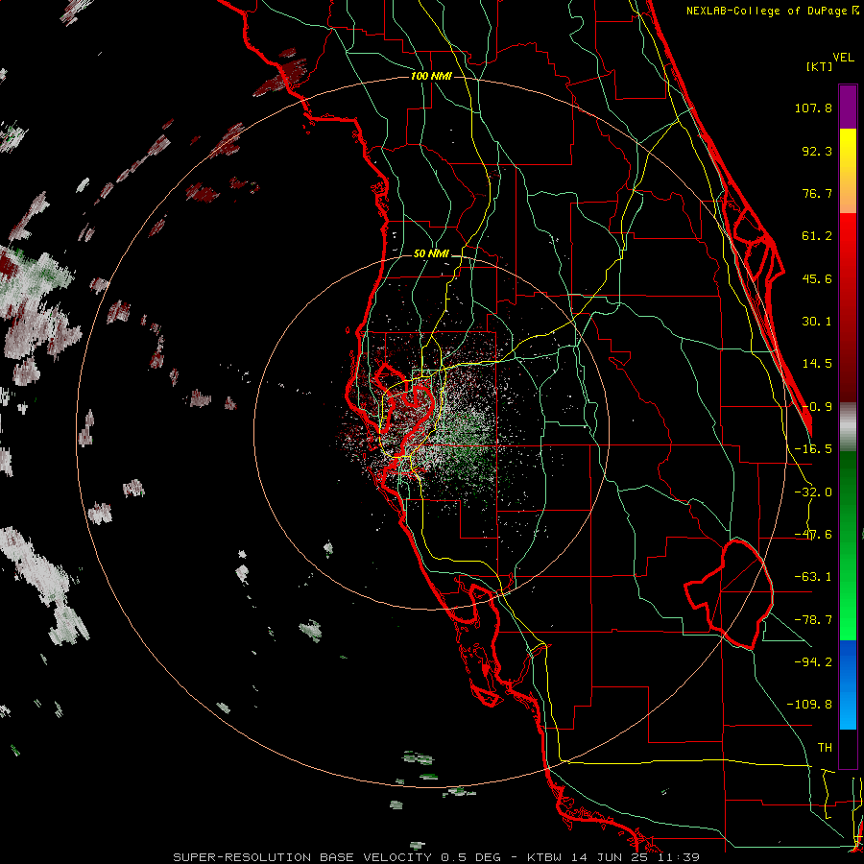
Task: Click the TH label on the legend
Action: [x=825, y=747]
